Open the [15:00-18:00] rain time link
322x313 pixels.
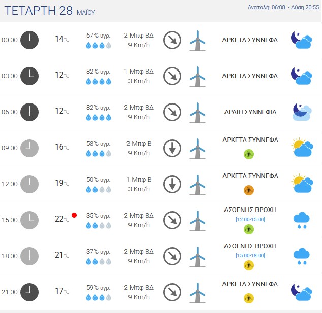[x=250, y=255]
